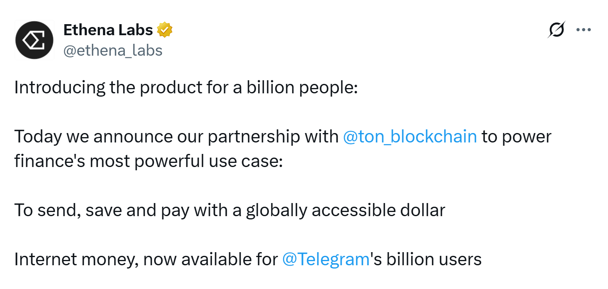Click the words 'to power' after the mention
This screenshot has width=608, height=289.
pyautogui.click(x=517, y=137)
